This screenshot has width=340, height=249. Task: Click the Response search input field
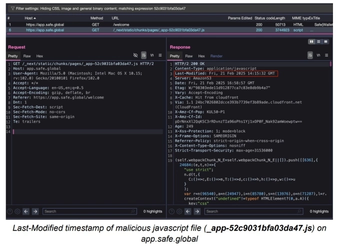[245, 211]
